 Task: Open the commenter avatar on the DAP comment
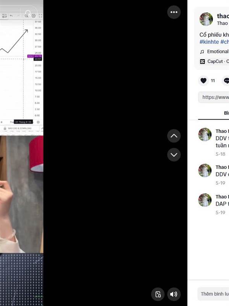click(x=205, y=200)
